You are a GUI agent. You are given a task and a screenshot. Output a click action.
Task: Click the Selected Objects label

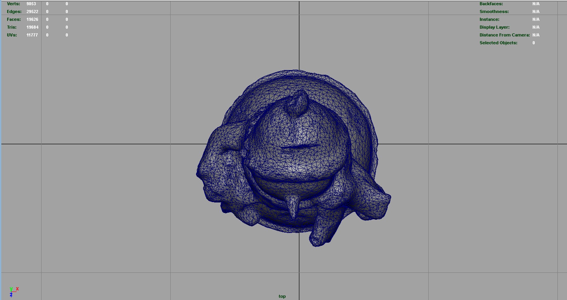498,43
